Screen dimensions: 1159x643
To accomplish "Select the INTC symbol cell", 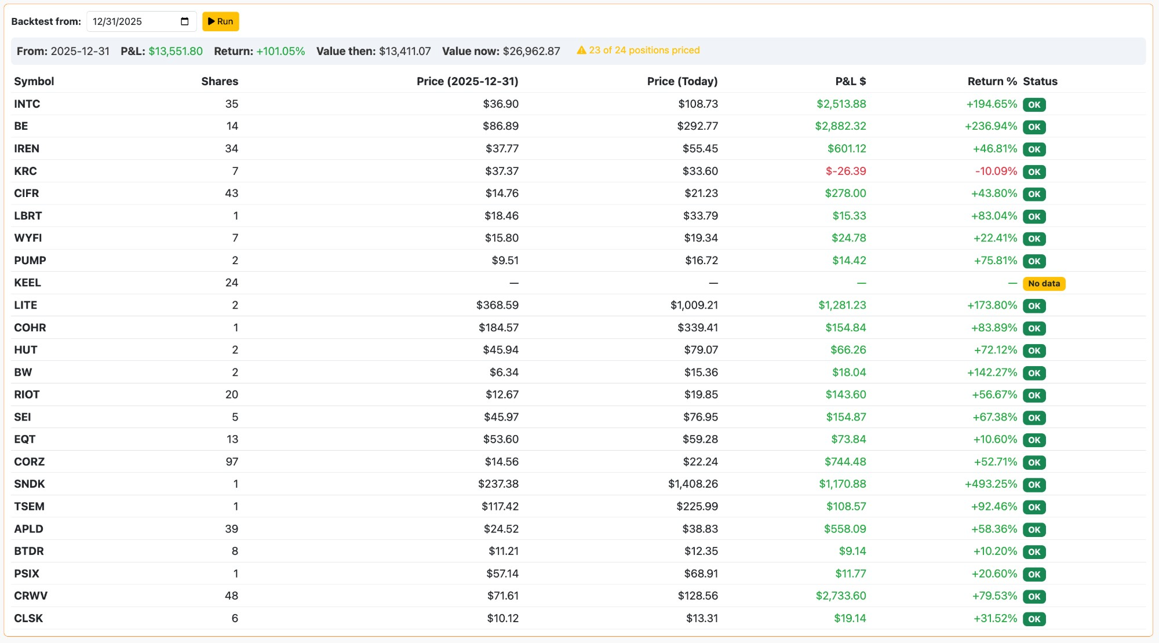I will [27, 104].
